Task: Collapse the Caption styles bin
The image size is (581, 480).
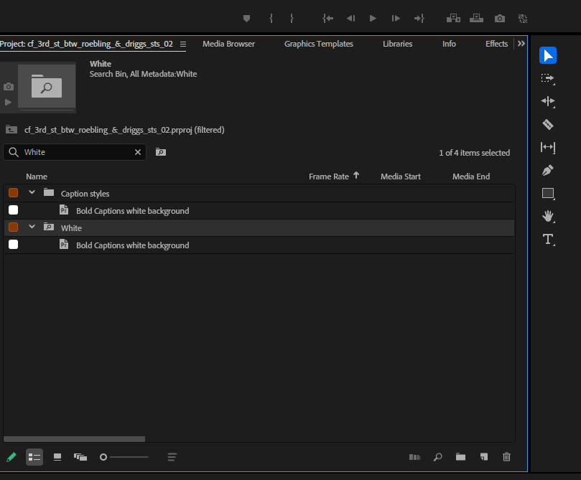Action: point(32,192)
